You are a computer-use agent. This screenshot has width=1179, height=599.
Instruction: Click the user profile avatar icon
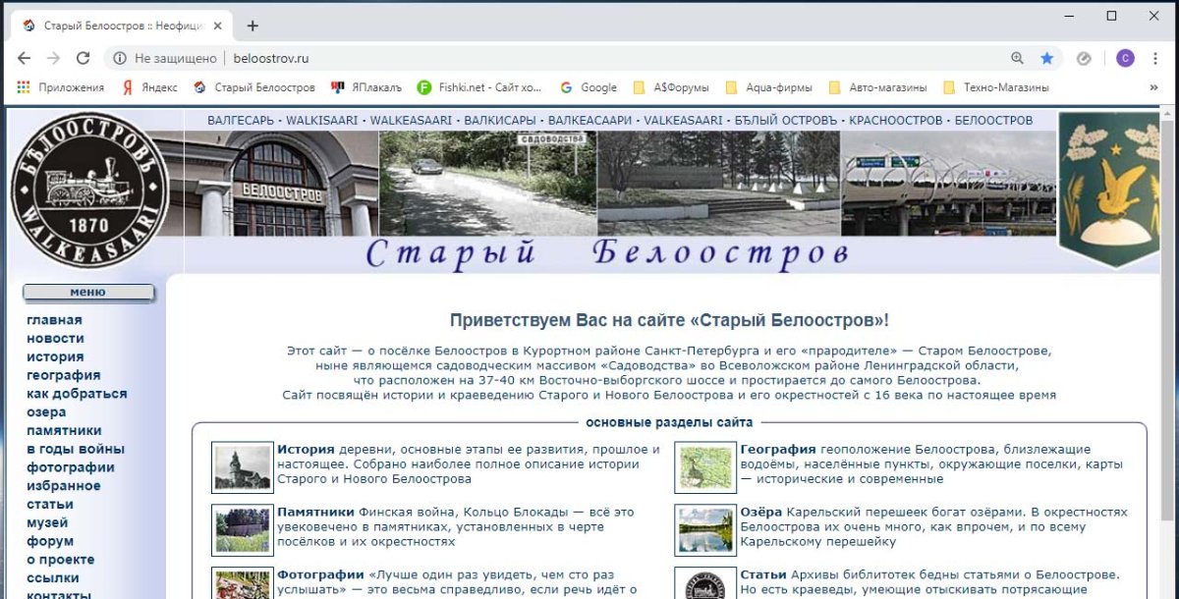point(1125,58)
